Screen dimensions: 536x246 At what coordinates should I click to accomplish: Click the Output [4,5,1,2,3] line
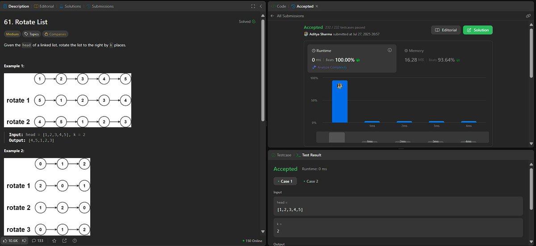31,140
